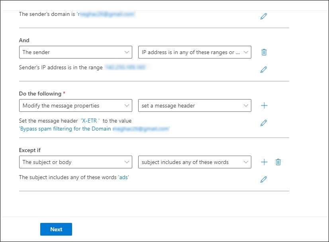Click the 'ads' subject word link
Viewport: 329px width, 242px height.
pyautogui.click(x=123, y=178)
